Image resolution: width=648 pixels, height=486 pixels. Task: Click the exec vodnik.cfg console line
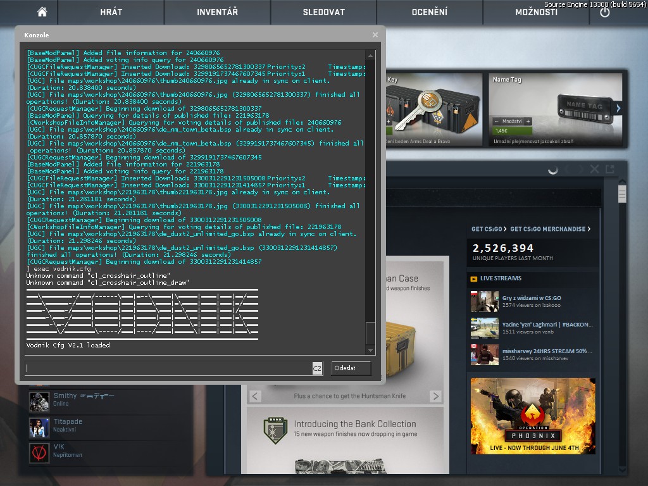(59, 268)
